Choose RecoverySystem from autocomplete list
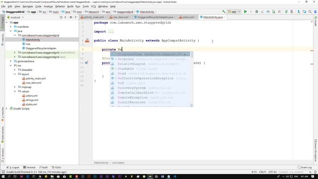 pos(150,88)
